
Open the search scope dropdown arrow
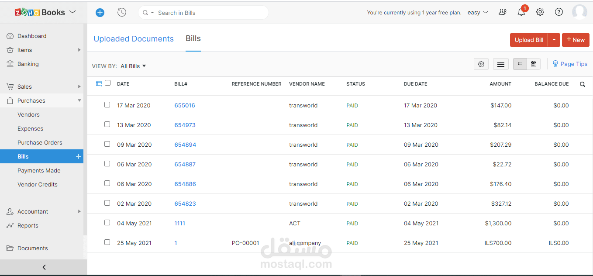tap(152, 13)
